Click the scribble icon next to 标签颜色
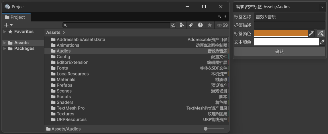 [321, 34]
